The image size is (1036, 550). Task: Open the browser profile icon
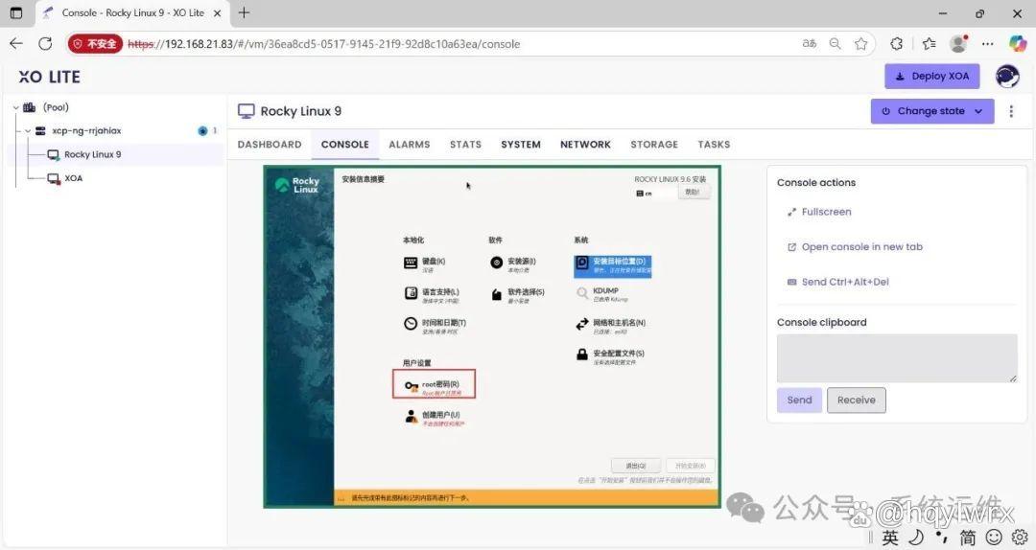point(958,43)
